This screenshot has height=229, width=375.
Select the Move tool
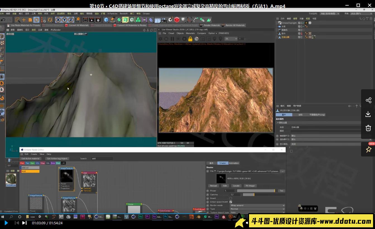[x=24, y=20]
